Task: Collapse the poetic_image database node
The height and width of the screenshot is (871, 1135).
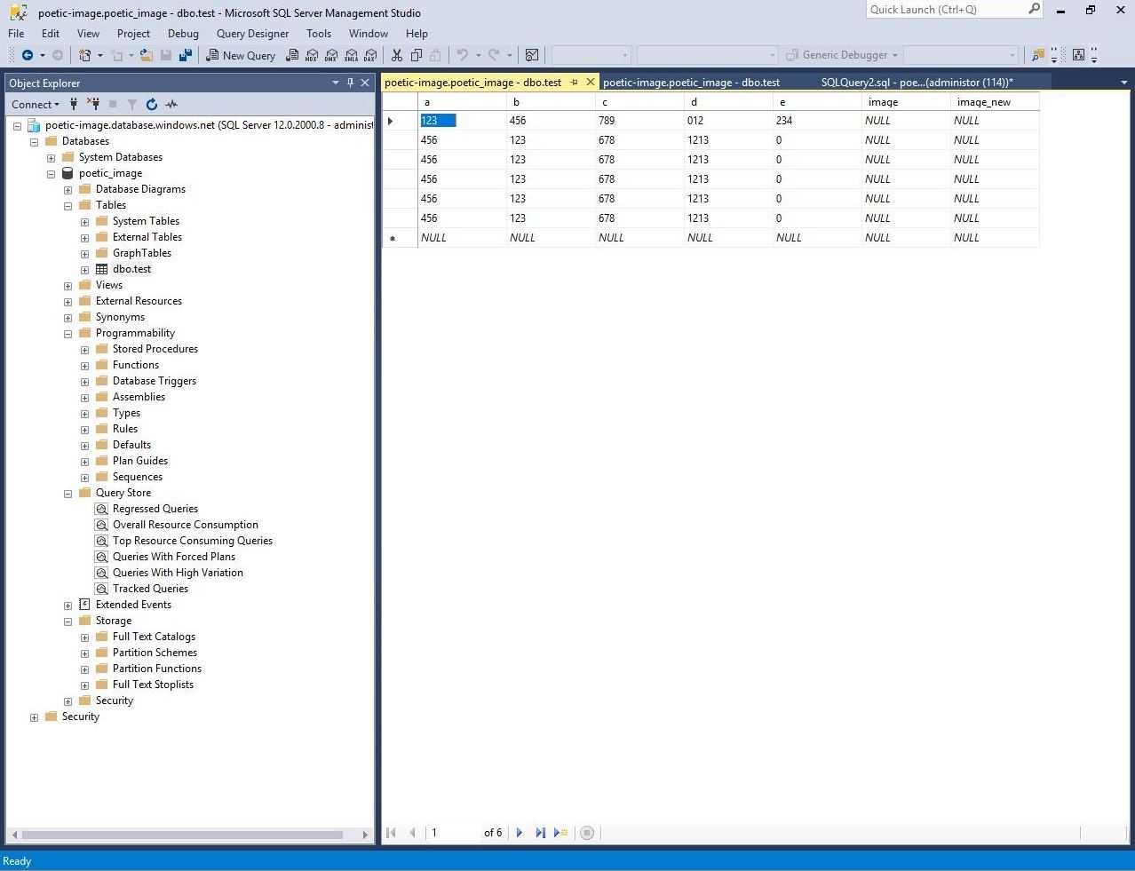Action: click(x=51, y=173)
